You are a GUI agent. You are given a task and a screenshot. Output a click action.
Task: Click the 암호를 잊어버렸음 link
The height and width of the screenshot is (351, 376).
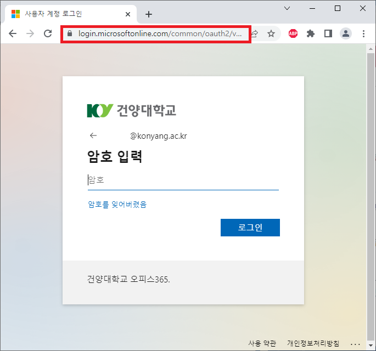click(117, 205)
